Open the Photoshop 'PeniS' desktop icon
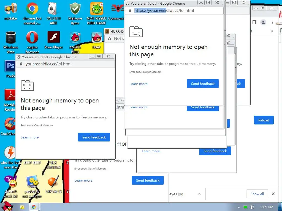282x211 pixels. tap(10, 69)
